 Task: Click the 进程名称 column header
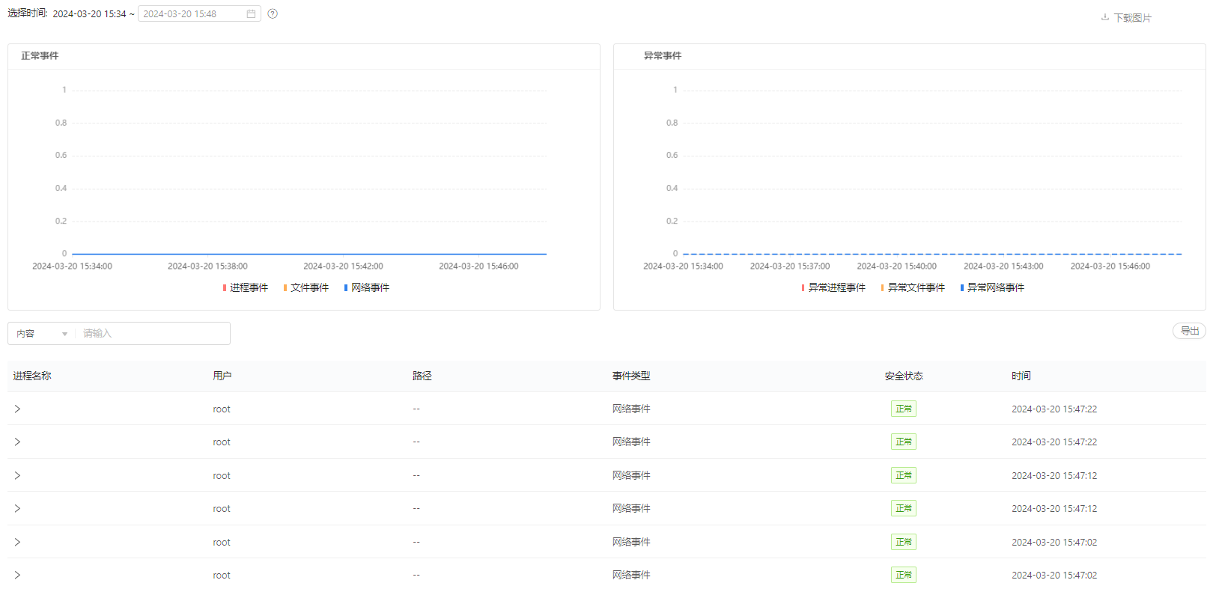click(32, 376)
